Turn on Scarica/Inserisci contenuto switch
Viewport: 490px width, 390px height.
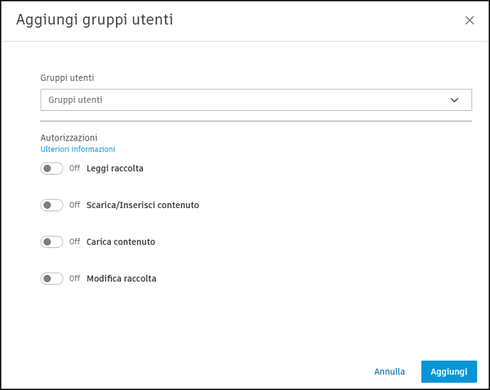pos(51,205)
